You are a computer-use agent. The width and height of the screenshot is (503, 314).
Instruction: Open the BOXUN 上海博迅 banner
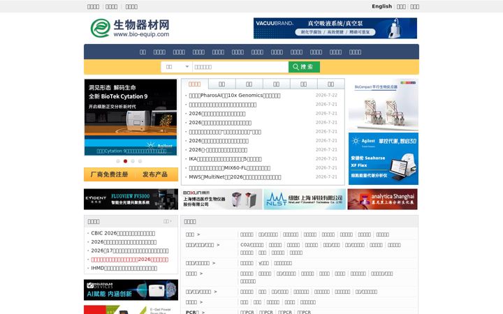click(221, 200)
